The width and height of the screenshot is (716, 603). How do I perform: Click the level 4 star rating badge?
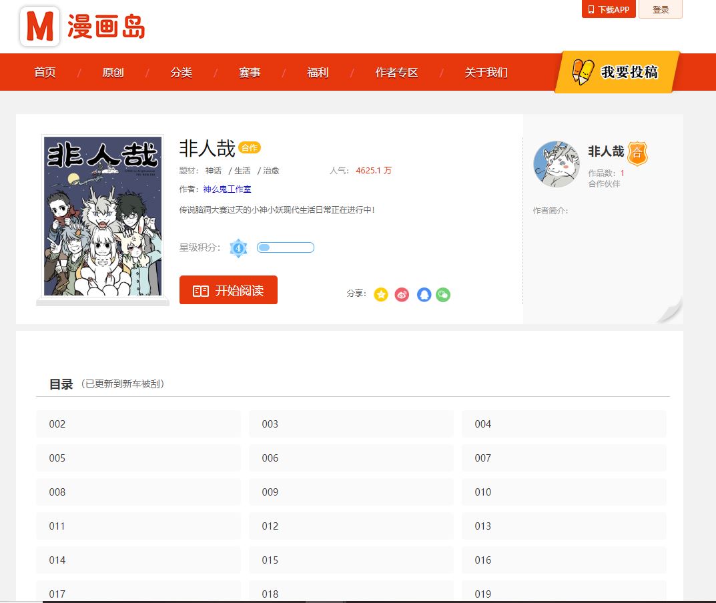pos(238,248)
